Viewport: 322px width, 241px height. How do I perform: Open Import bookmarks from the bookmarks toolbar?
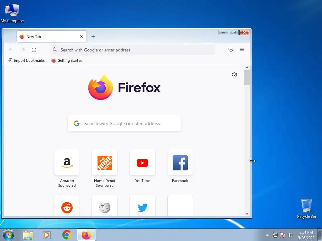point(28,61)
